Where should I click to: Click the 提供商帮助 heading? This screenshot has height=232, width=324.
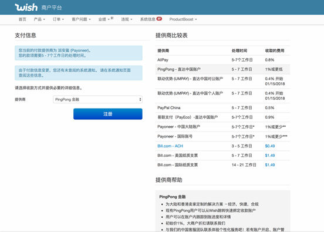(169, 180)
